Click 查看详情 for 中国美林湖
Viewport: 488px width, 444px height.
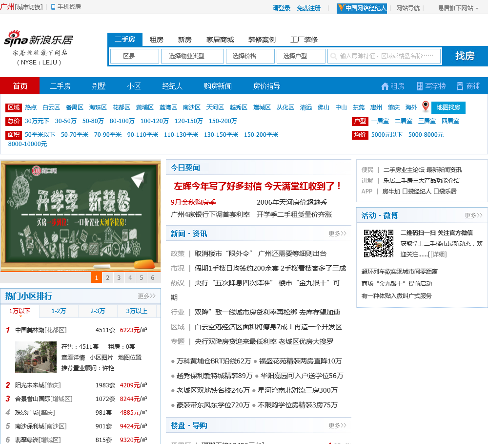click(73, 358)
